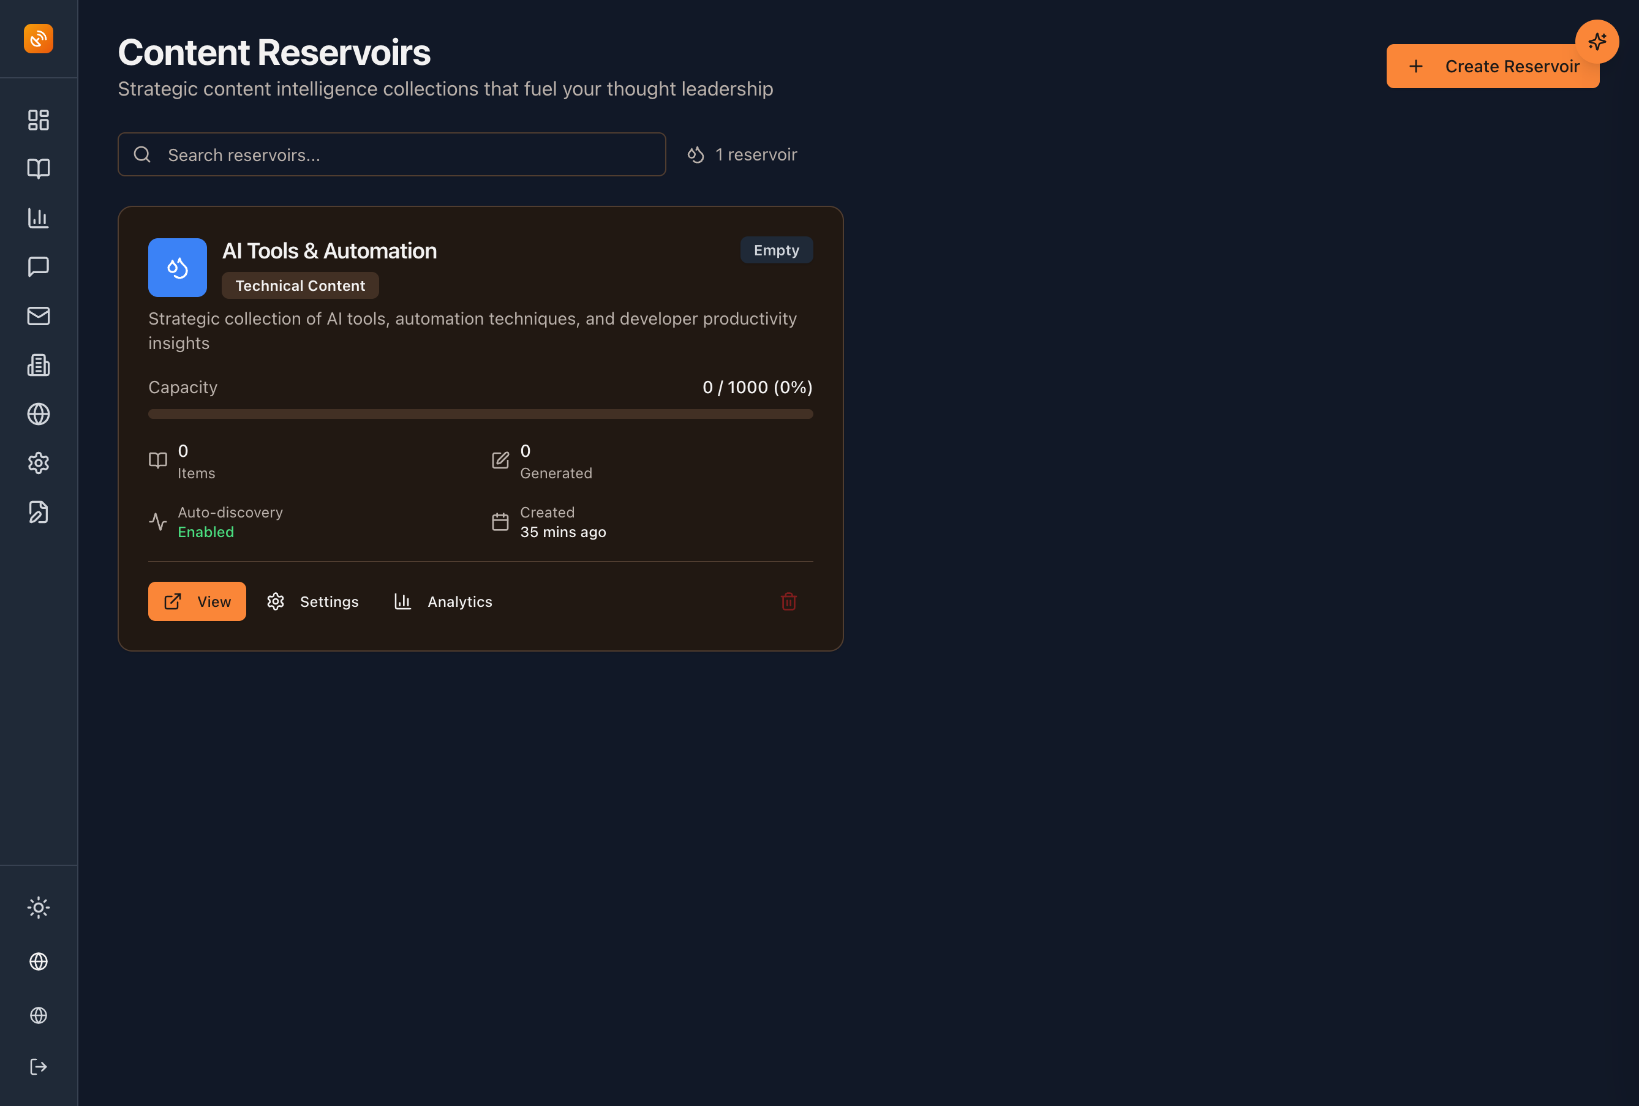1639x1106 pixels.
Task: Open the document edit sidebar icon
Action: click(x=38, y=512)
